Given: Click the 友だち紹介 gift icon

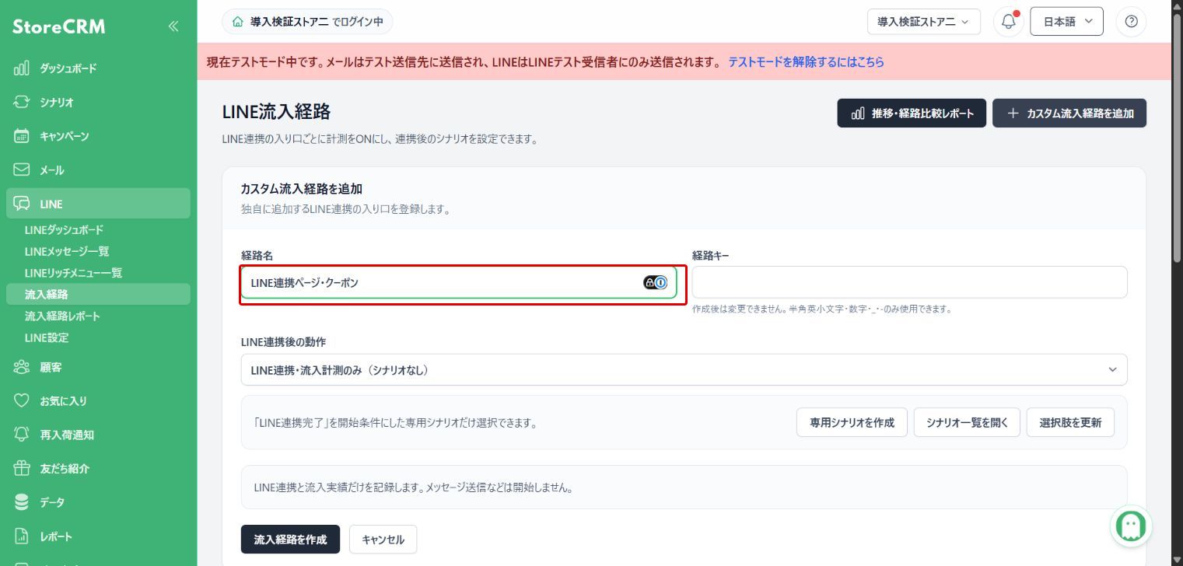Looking at the screenshot, I should click(22, 468).
